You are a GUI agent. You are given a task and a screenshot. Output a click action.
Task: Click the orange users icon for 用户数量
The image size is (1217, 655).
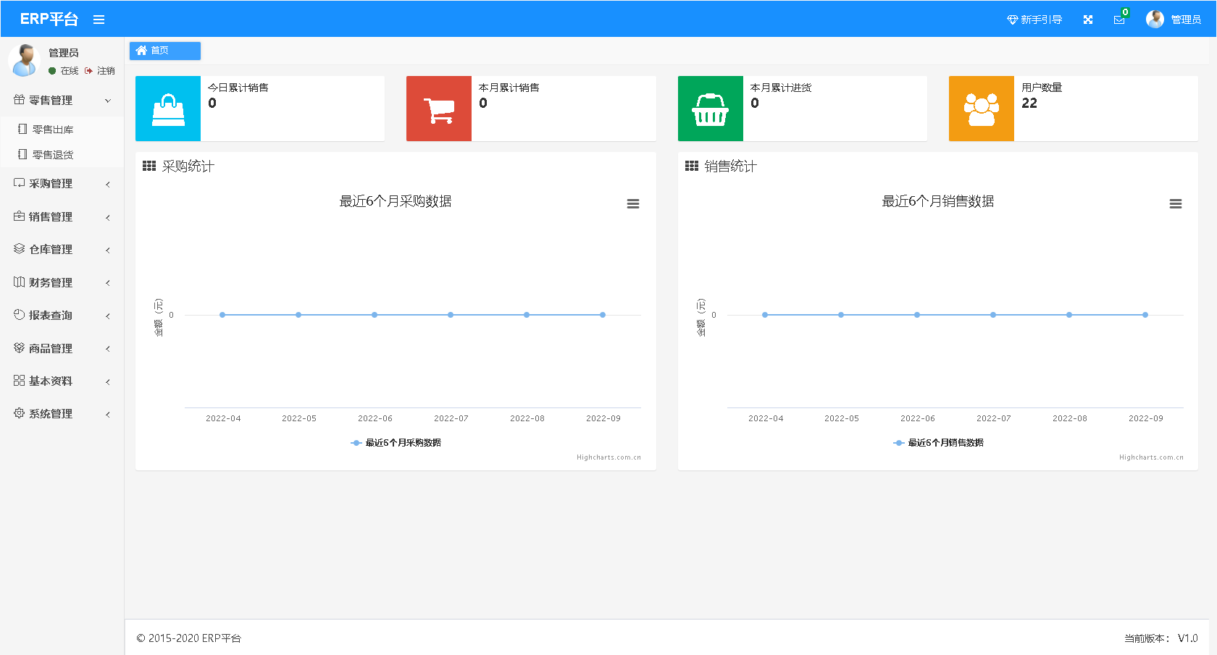coord(981,109)
